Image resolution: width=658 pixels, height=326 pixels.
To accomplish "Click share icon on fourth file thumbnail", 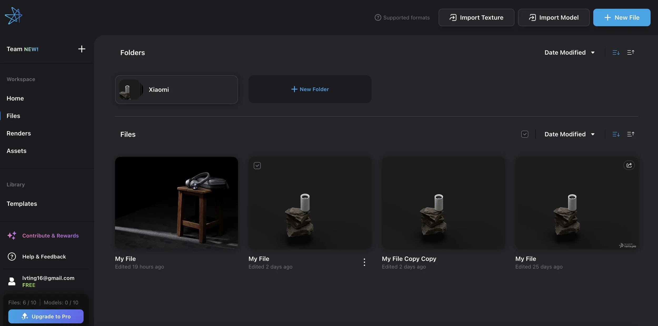I will pyautogui.click(x=629, y=165).
